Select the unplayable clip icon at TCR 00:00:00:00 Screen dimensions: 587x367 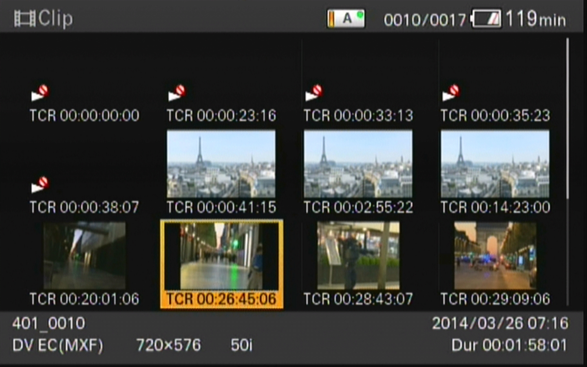tap(40, 93)
